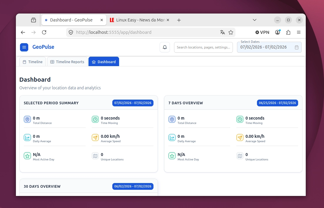Select the Dashboard - GeoPulse browser tab

(x=74, y=20)
